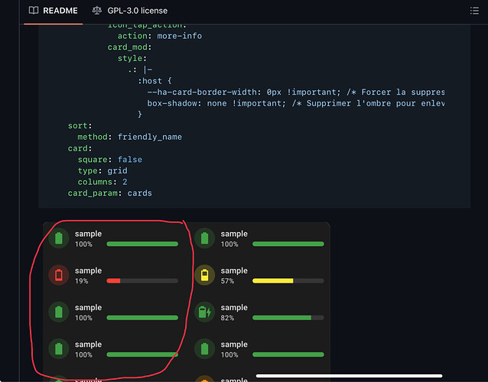Click the scales icon beside GPL-3.0 license
This screenshot has height=382, width=488.
97,11
